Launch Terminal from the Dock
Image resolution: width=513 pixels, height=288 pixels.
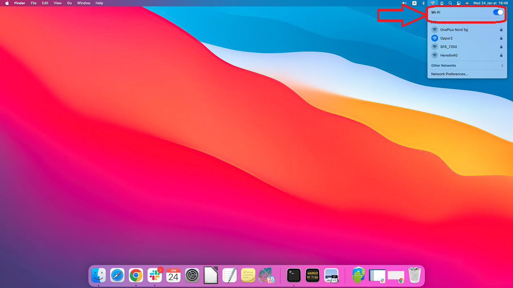(293, 276)
